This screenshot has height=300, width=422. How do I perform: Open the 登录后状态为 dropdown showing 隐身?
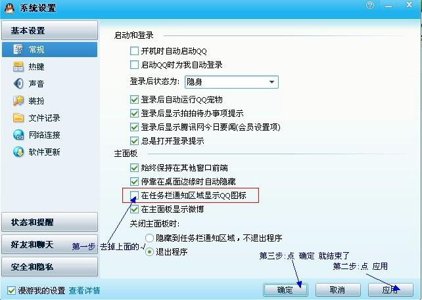point(231,81)
